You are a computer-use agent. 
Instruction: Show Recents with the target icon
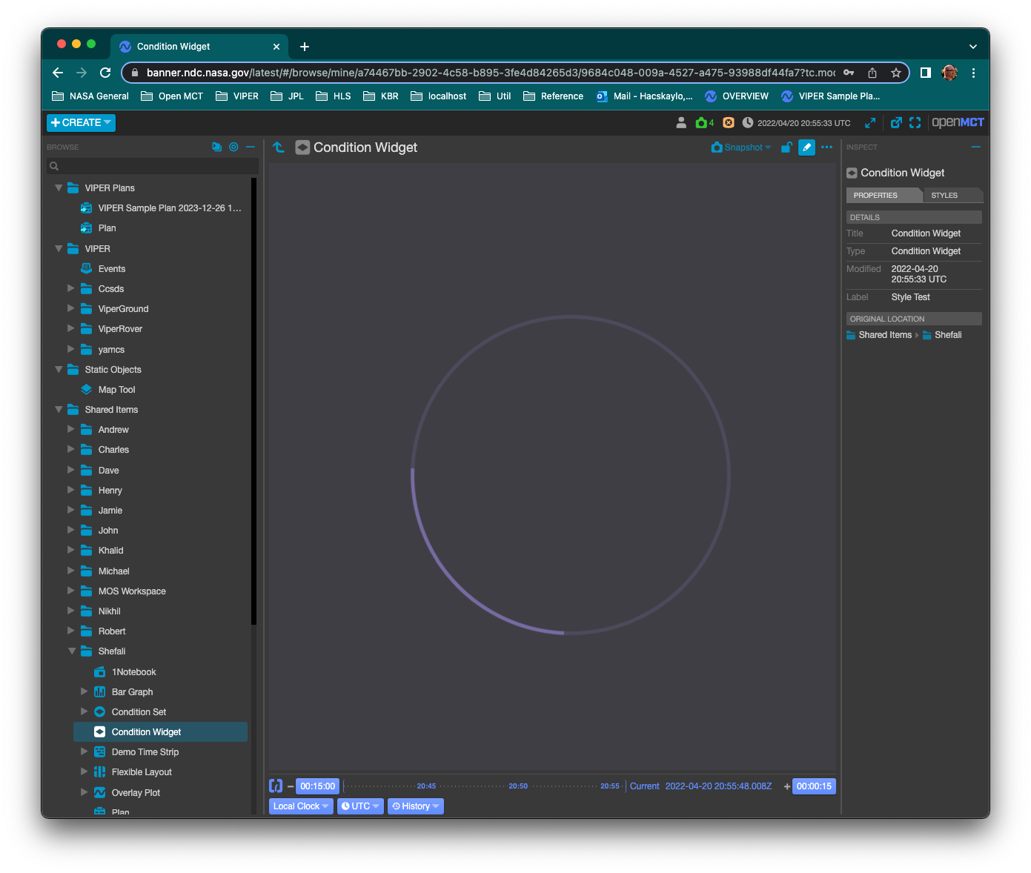tap(233, 147)
